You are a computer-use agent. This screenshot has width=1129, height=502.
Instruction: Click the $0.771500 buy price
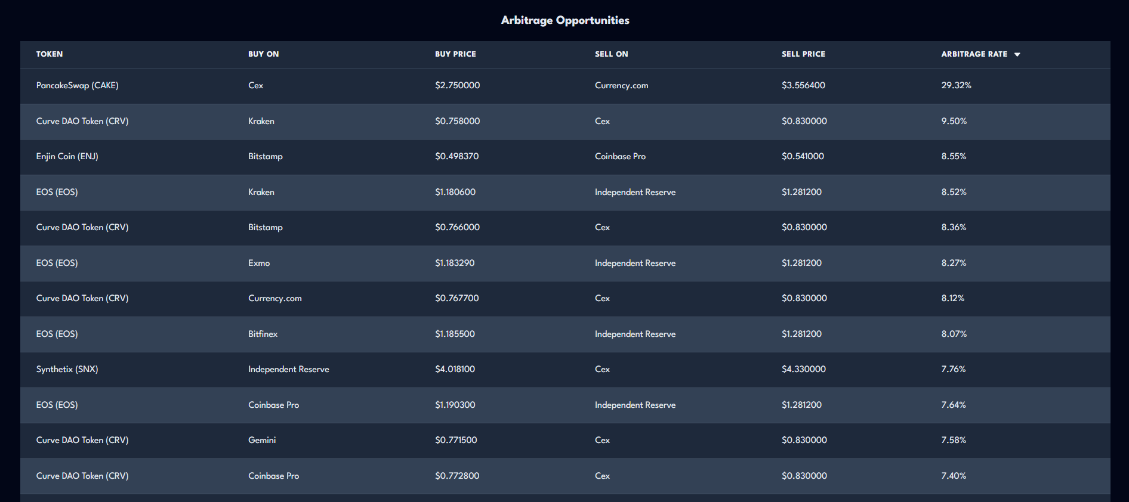coord(456,440)
